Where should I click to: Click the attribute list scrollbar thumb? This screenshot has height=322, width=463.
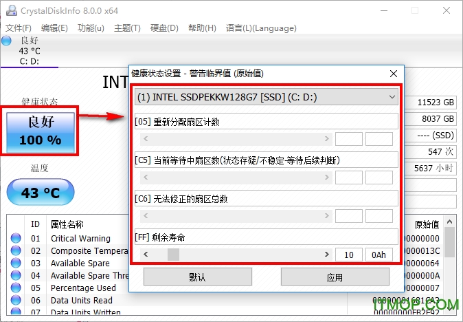pyautogui.click(x=449, y=242)
